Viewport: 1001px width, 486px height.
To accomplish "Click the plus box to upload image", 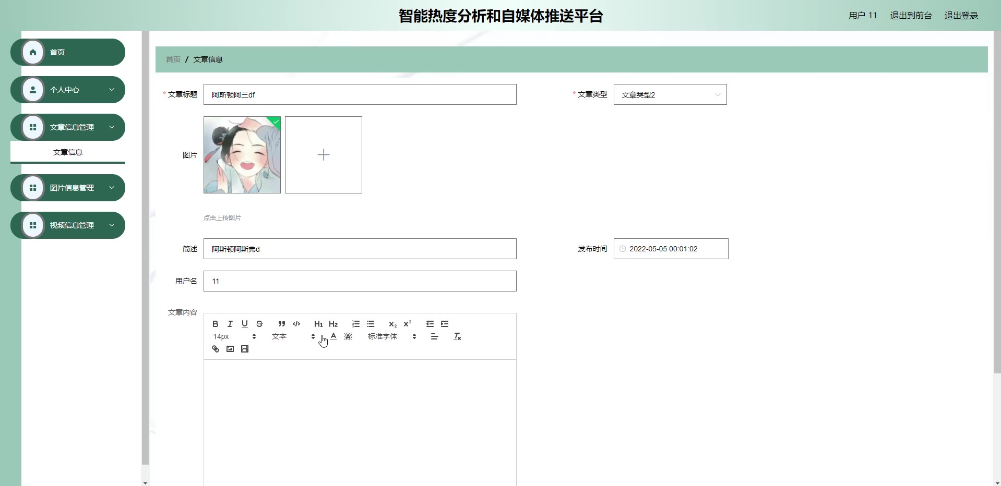I will point(324,155).
